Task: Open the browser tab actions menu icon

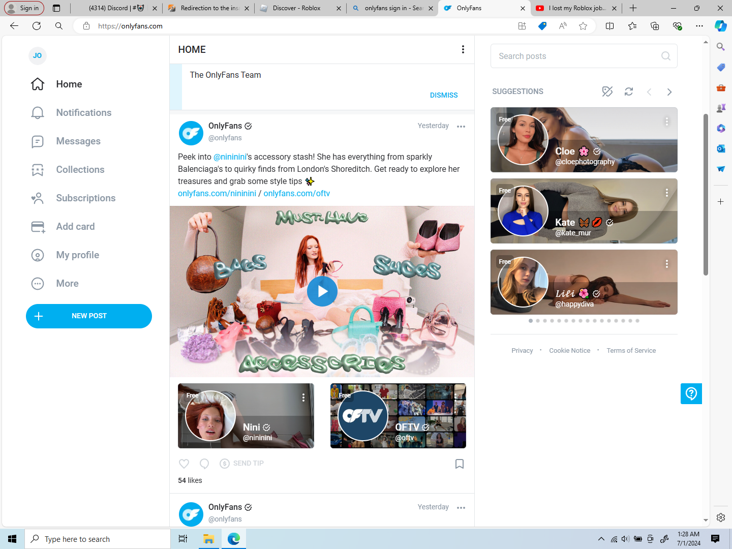Action: [x=56, y=8]
